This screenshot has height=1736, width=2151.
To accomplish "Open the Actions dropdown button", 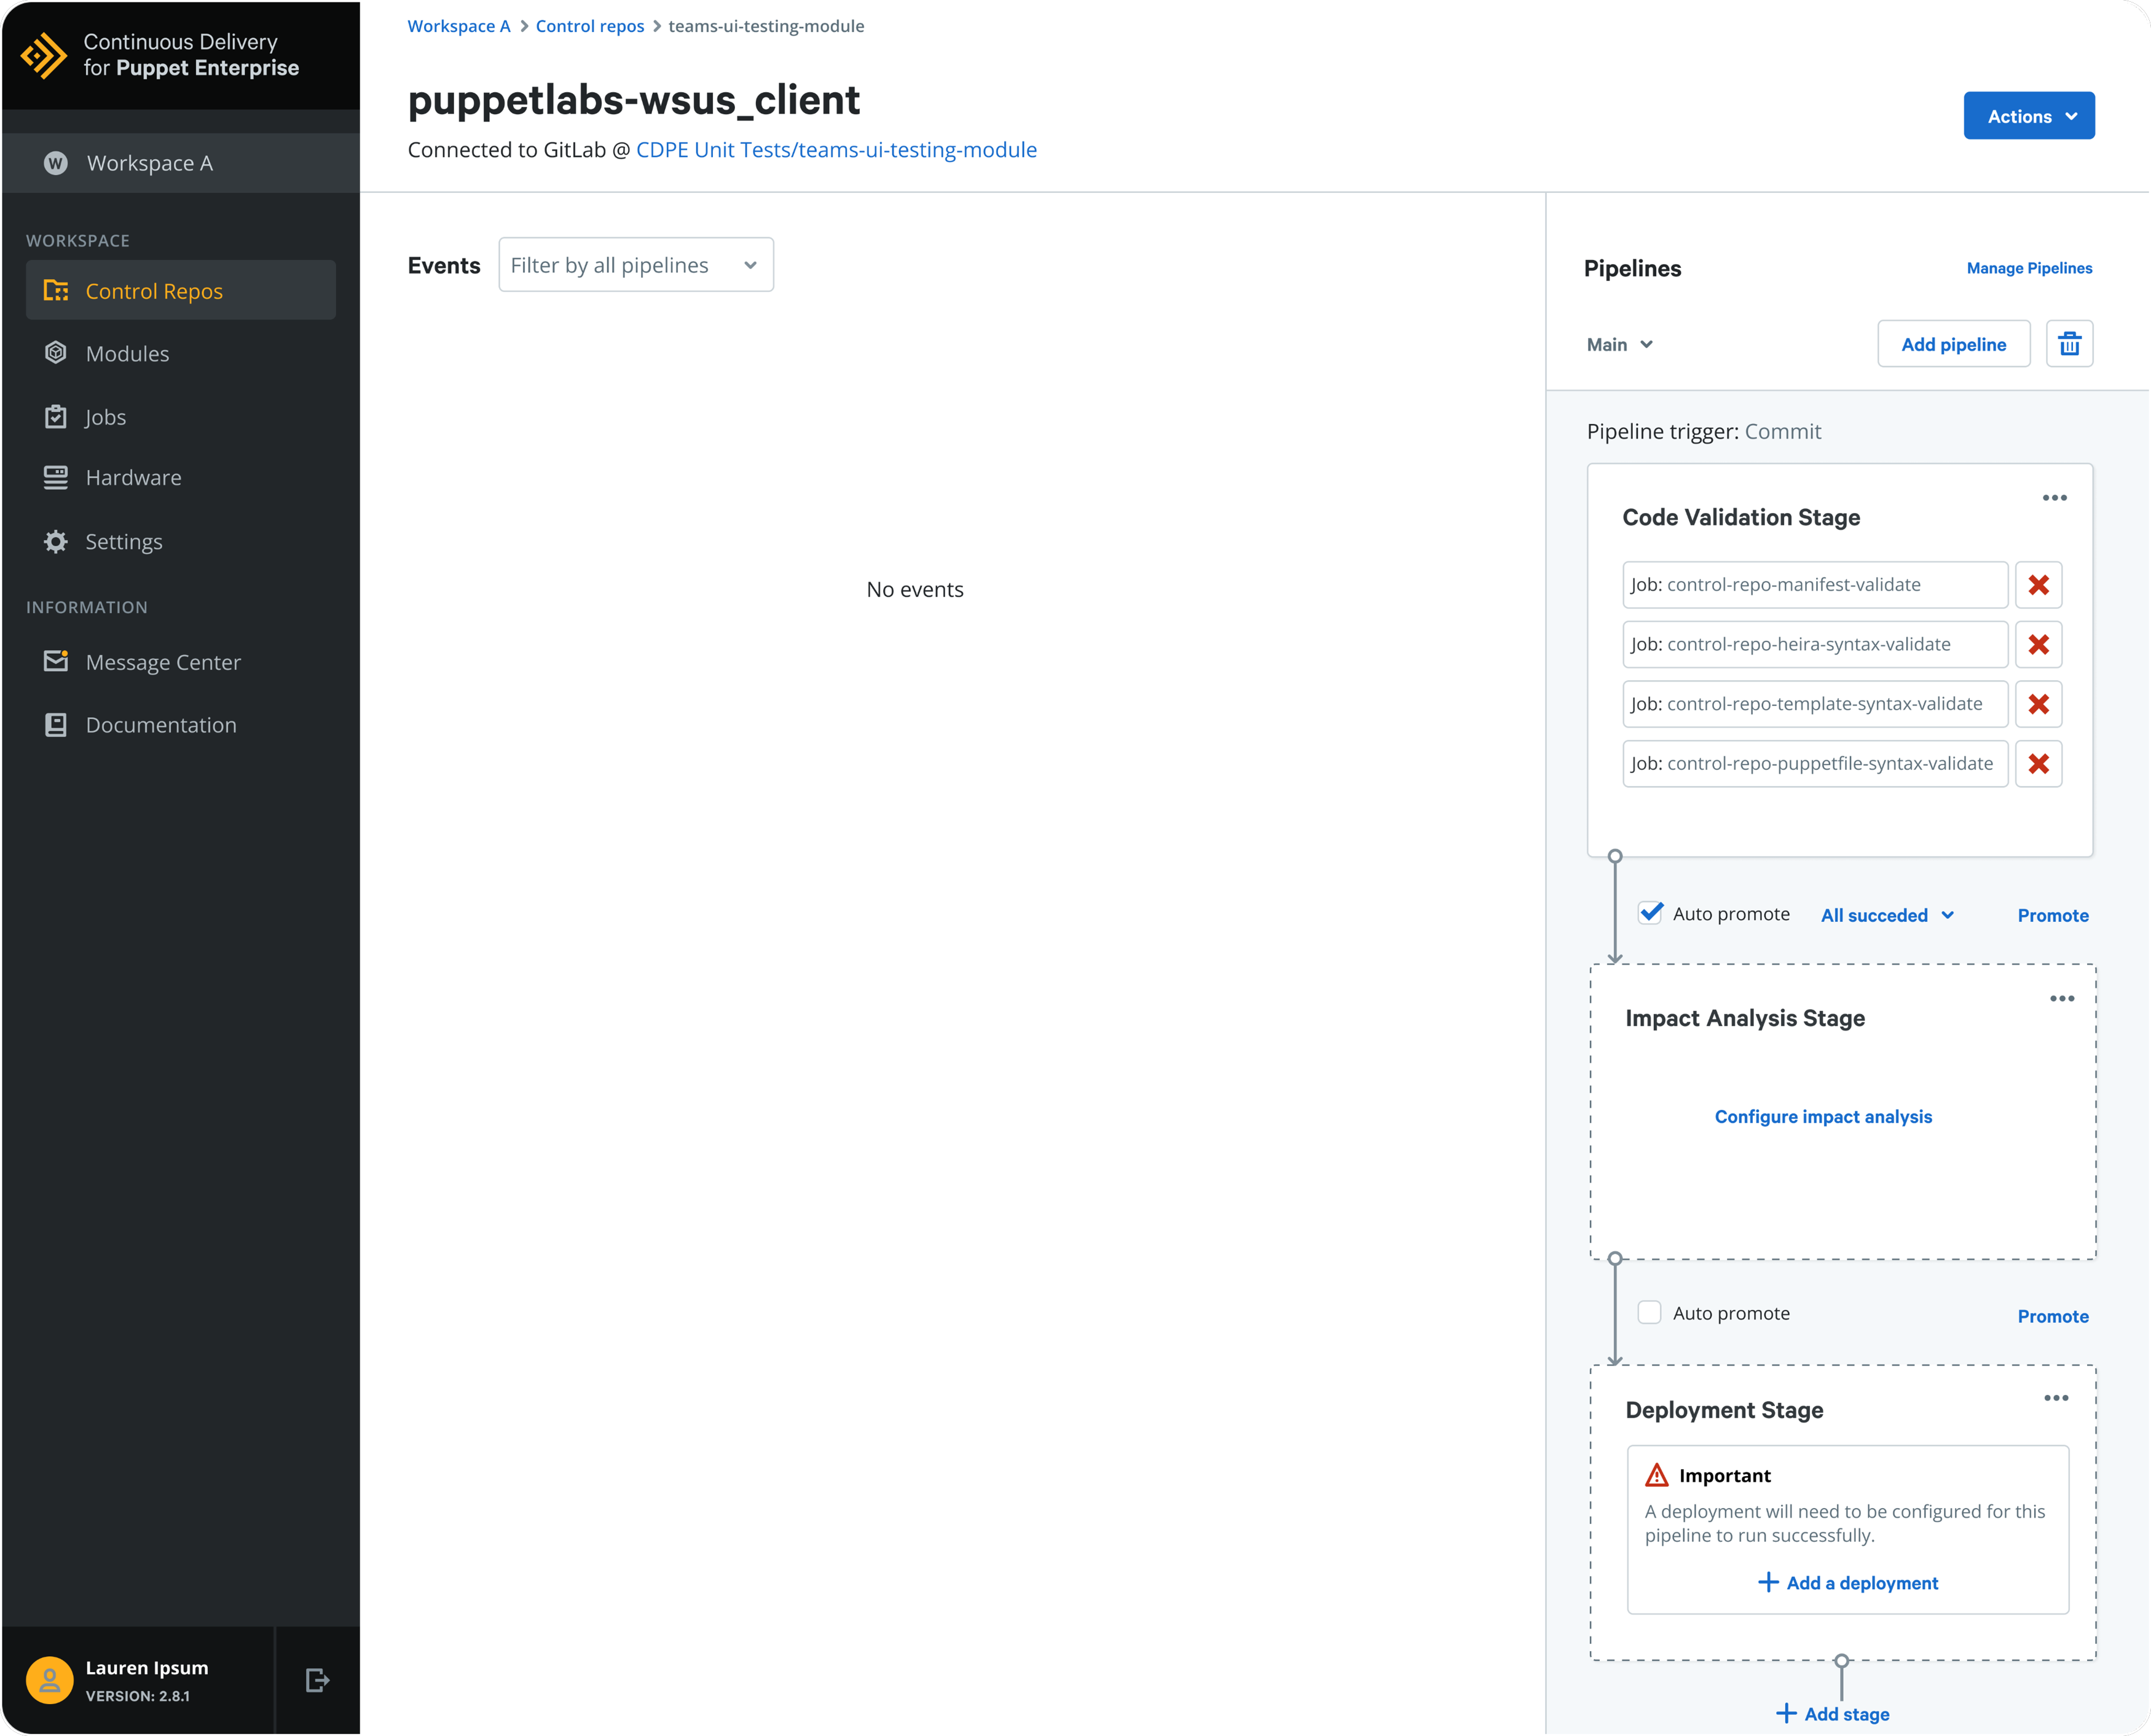I will tap(2028, 116).
